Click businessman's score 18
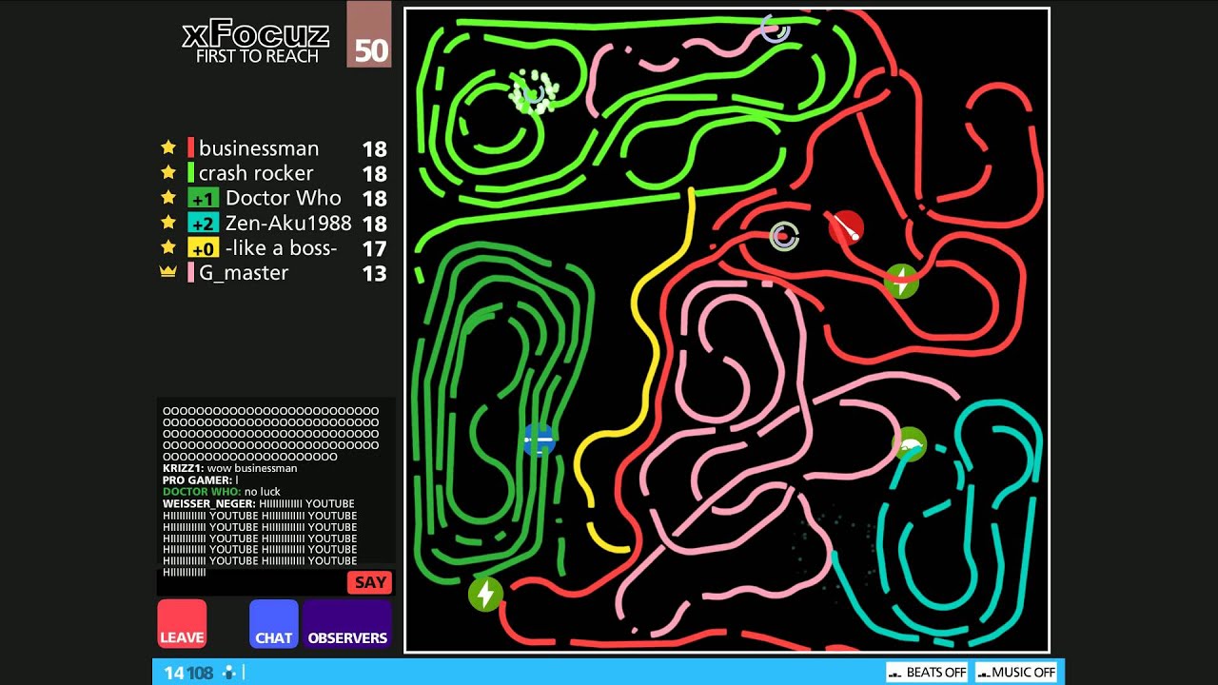 pos(374,148)
